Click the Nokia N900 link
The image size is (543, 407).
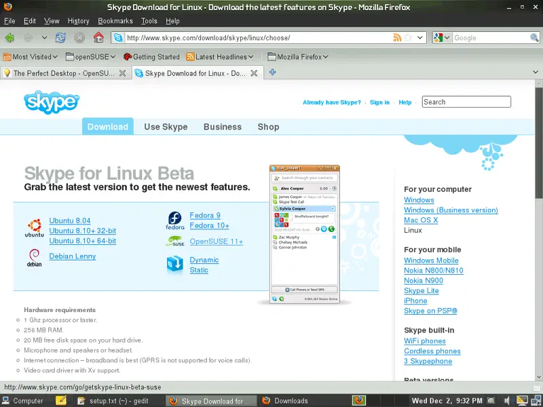coord(424,280)
